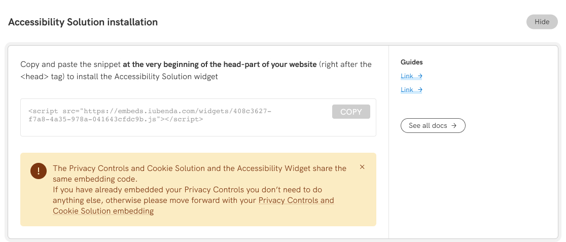The image size is (566, 242).
Task: Click the Guides section label
Action: (x=412, y=62)
